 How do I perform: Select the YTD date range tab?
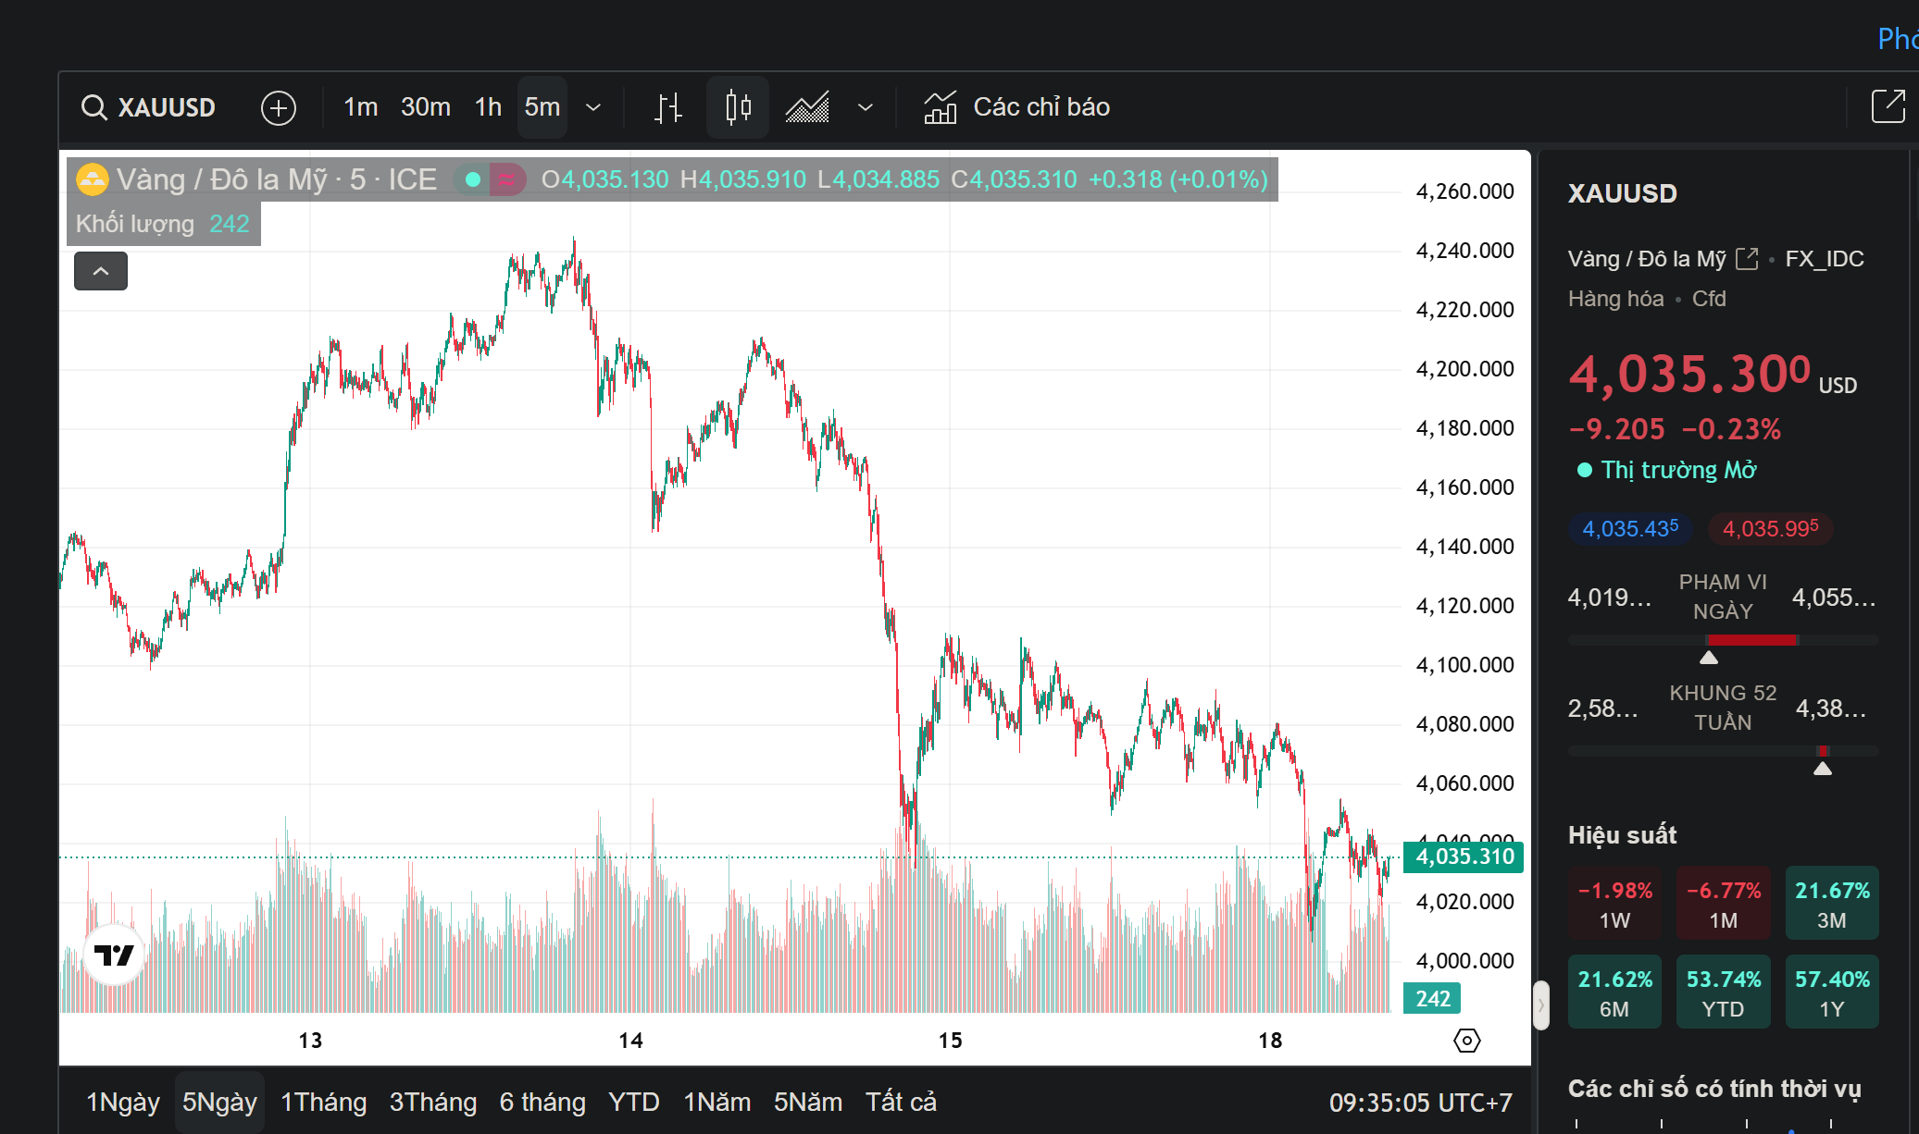[633, 1102]
